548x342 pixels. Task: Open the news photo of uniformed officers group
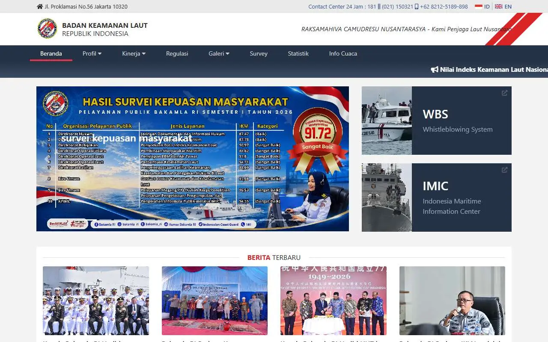[96, 301]
